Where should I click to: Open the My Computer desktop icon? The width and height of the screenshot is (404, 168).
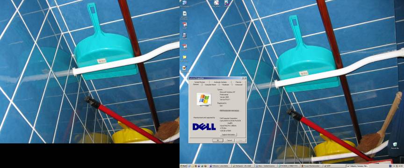184,3
